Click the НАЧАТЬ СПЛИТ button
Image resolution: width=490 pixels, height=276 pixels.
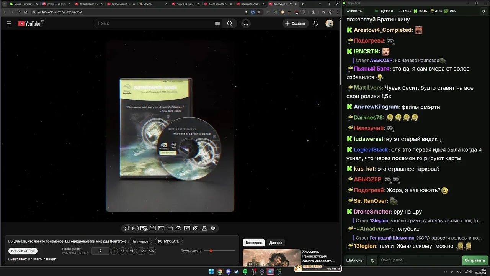pyautogui.click(x=23, y=251)
